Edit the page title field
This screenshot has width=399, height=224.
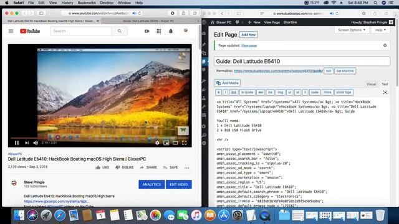(x=302, y=61)
